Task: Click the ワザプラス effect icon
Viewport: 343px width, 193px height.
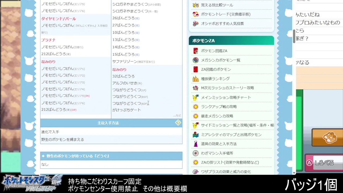Action: pos(196,172)
